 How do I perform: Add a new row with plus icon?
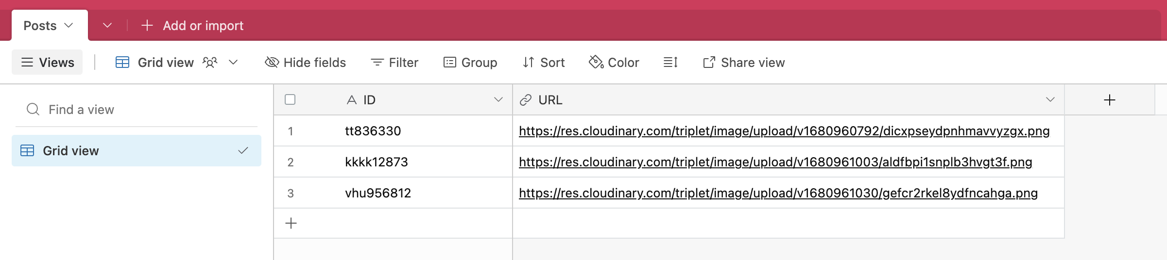pos(291,223)
